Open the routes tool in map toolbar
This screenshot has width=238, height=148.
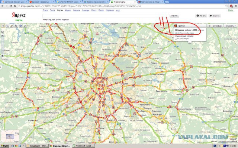(16, 26)
